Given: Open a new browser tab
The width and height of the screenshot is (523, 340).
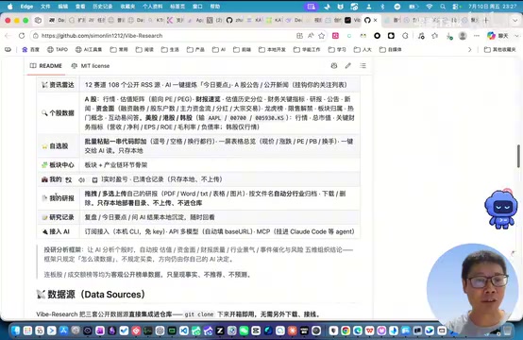Looking at the screenshot, I should (486, 21).
